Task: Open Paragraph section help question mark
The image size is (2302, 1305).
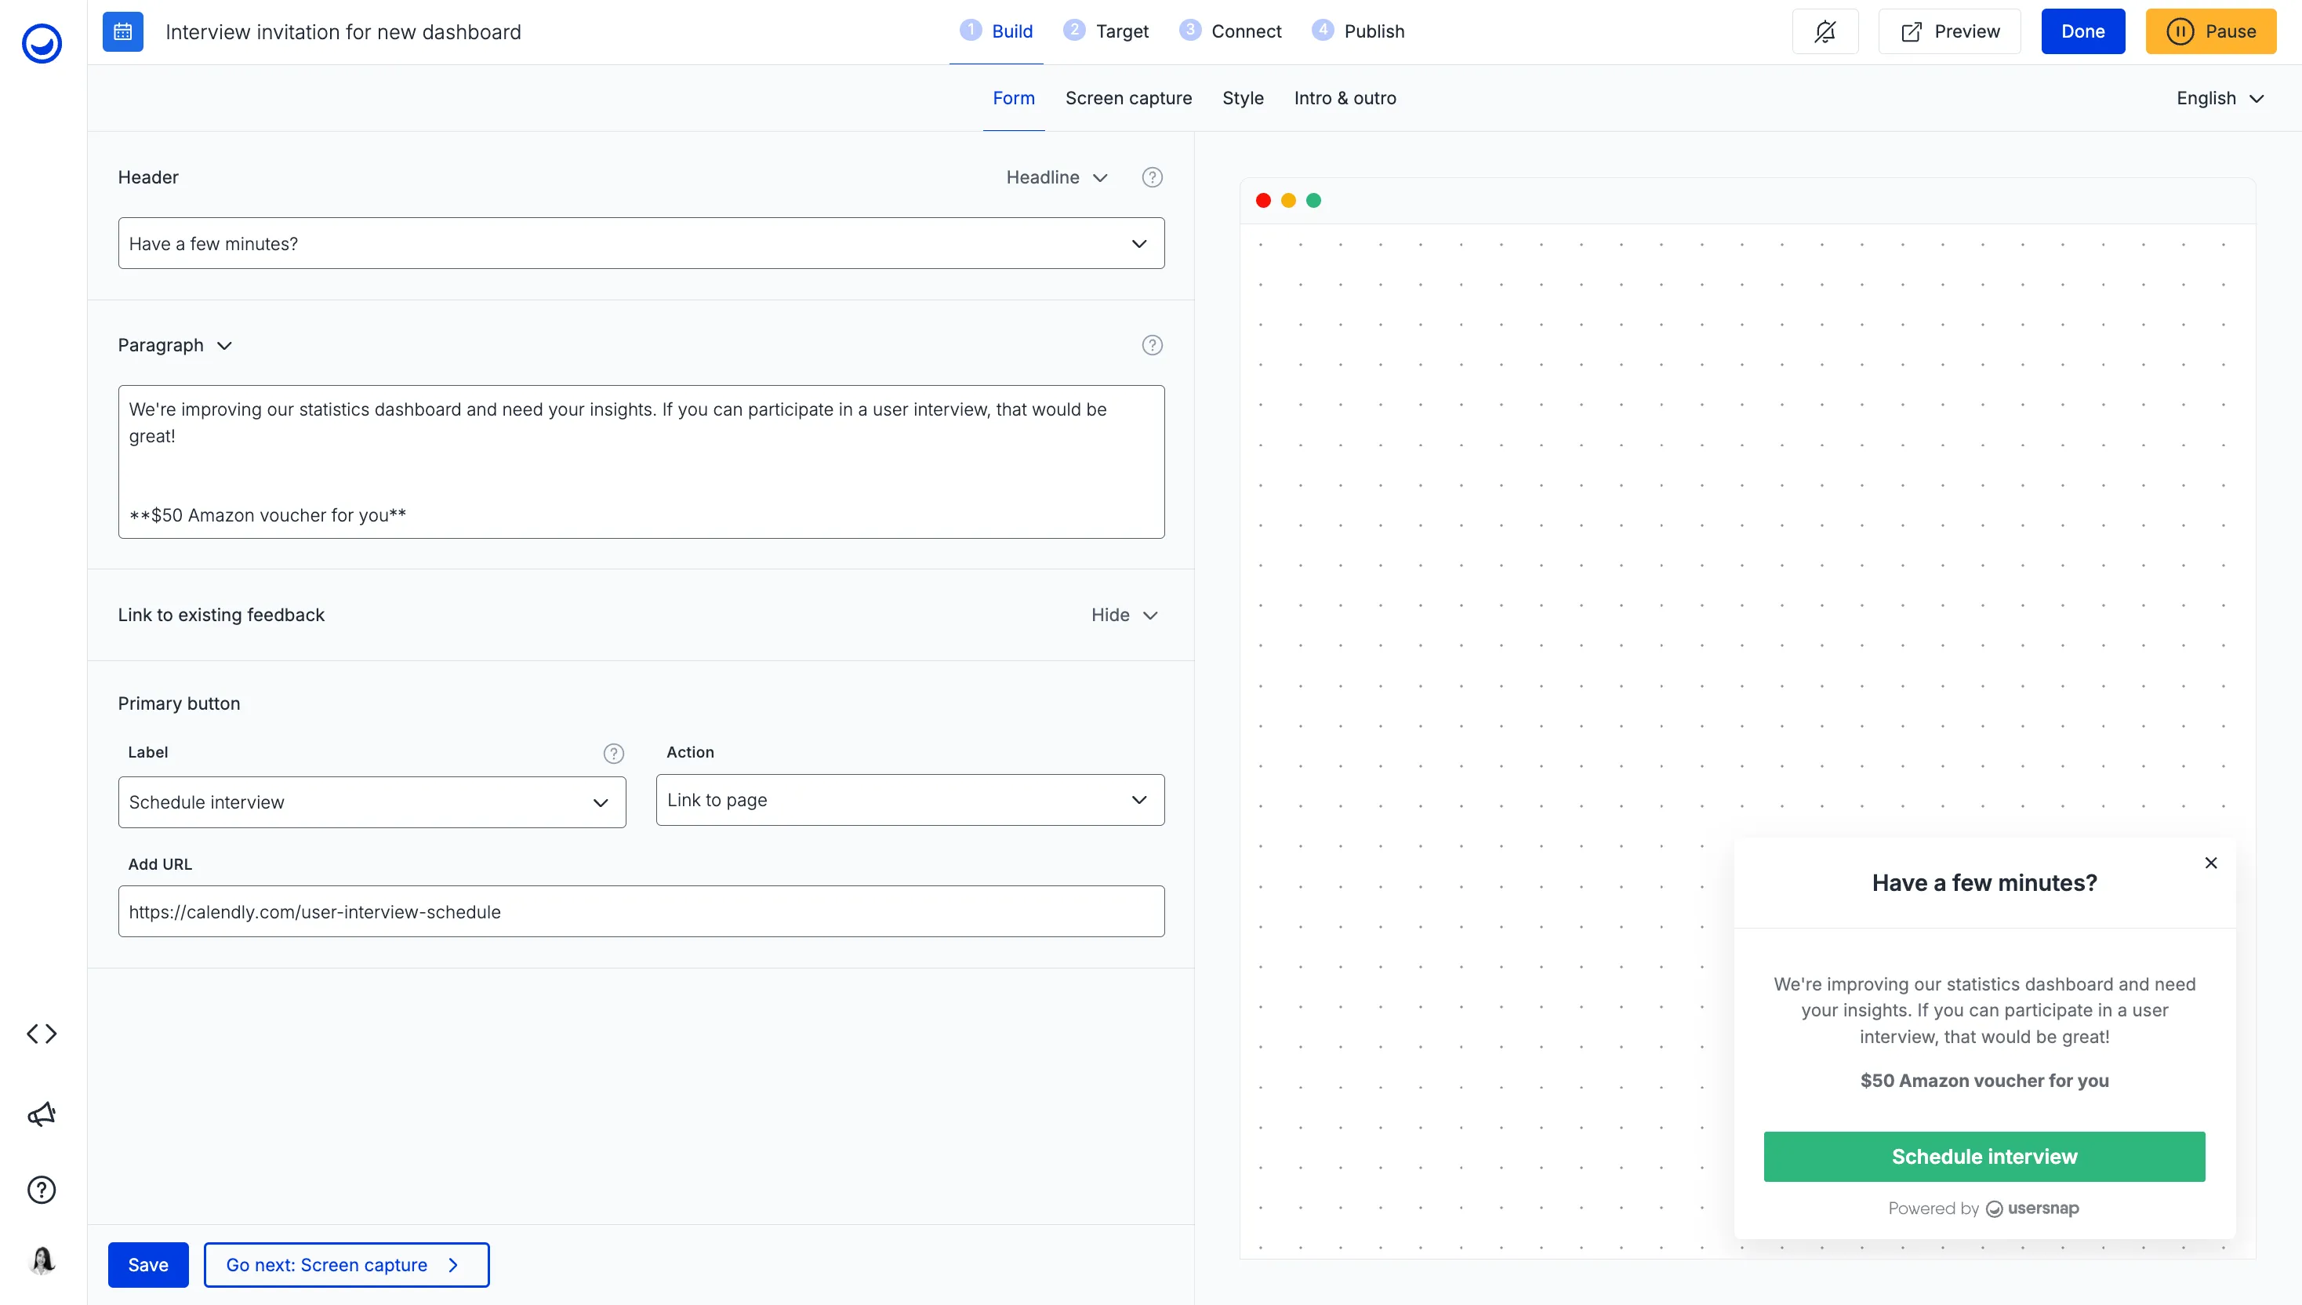Action: [1152, 345]
